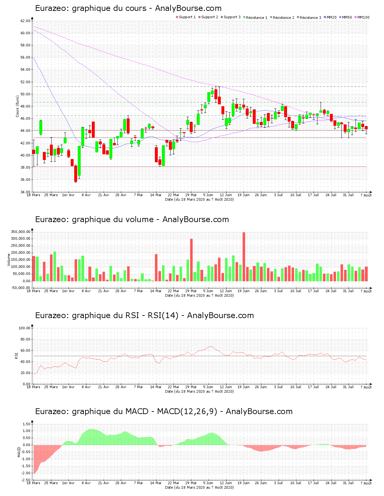Click the tall red volume bar at 14 Mai
384x496 pixels.
(x=156, y=268)
